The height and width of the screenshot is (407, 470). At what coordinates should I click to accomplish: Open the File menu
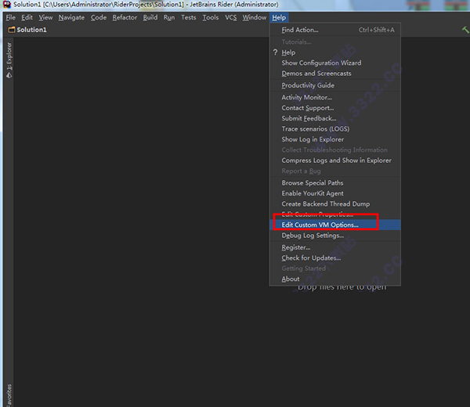coord(10,18)
